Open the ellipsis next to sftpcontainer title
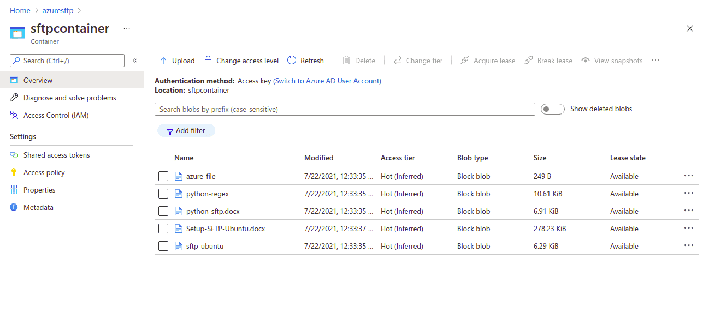The height and width of the screenshot is (318, 709). pos(127,28)
